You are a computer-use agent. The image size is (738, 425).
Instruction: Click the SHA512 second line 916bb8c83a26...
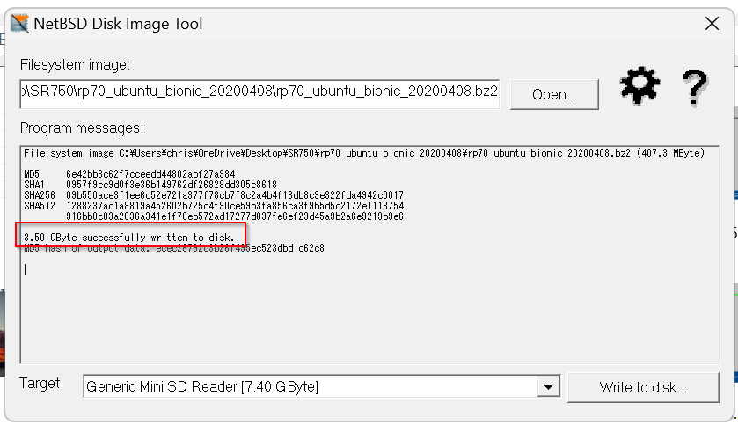[235, 216]
